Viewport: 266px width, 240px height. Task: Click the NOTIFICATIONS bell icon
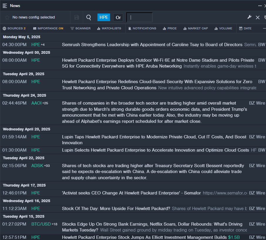130,28
